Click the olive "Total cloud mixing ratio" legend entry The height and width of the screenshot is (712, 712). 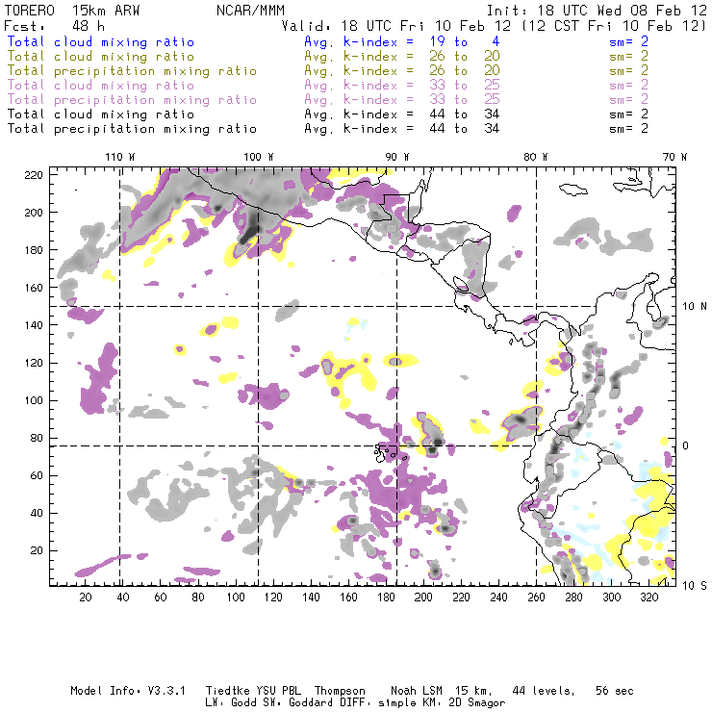click(101, 57)
